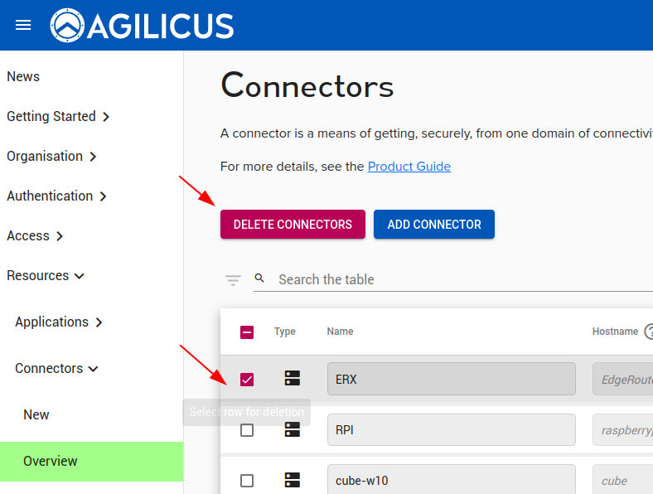
Task: Click the Agilicus logo emblem
Action: pos(67,26)
